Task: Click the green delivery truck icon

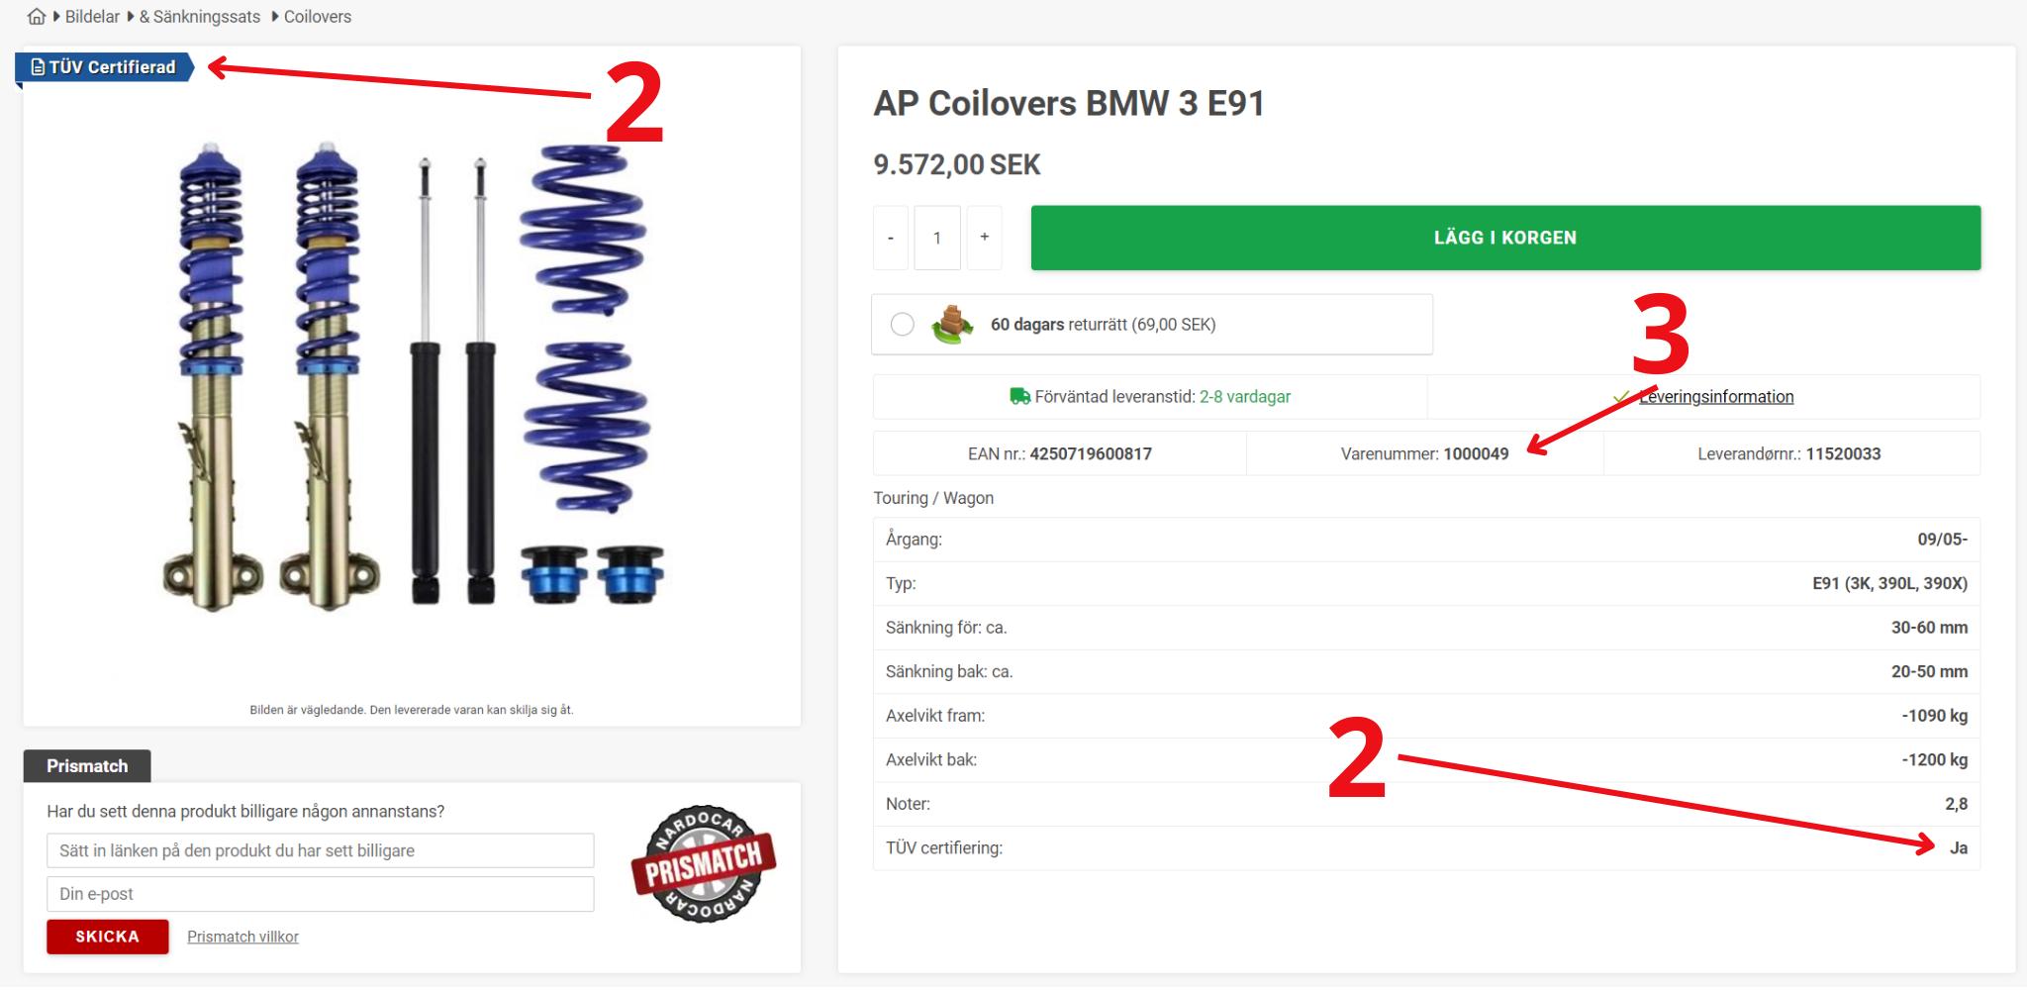Action: tap(1019, 396)
